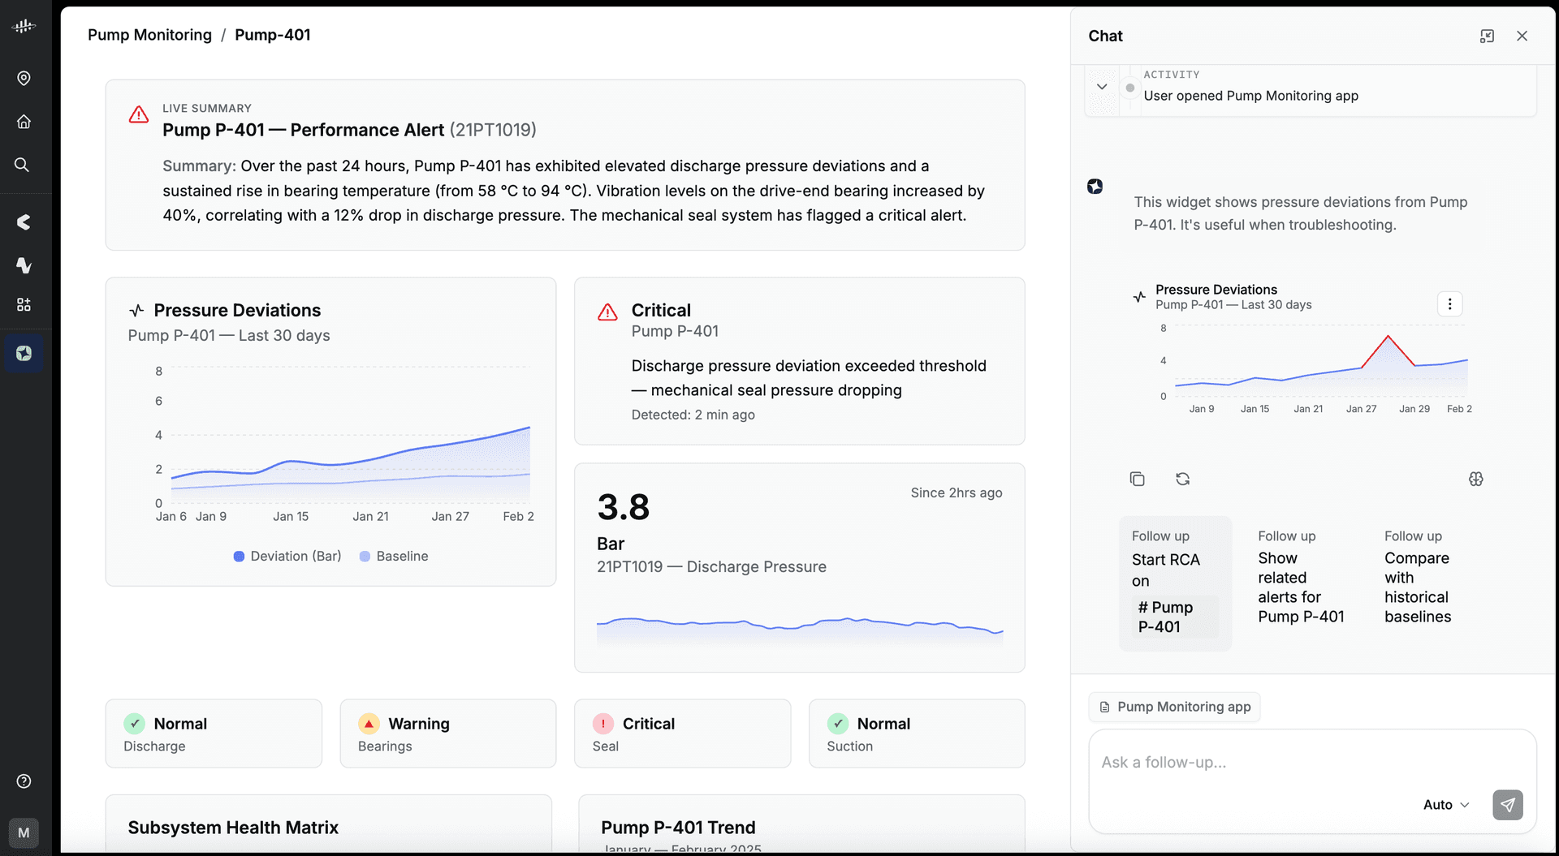Select the Warning Bearings status card
The width and height of the screenshot is (1559, 856).
point(448,733)
